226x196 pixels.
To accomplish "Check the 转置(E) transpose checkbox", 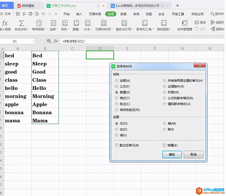I will (x=164, y=145).
